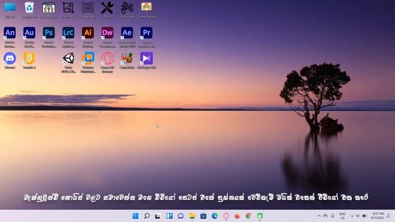The image size is (395, 222).
Task: Select the pineapple icon desktop shortcut
Action: tap(127, 60)
